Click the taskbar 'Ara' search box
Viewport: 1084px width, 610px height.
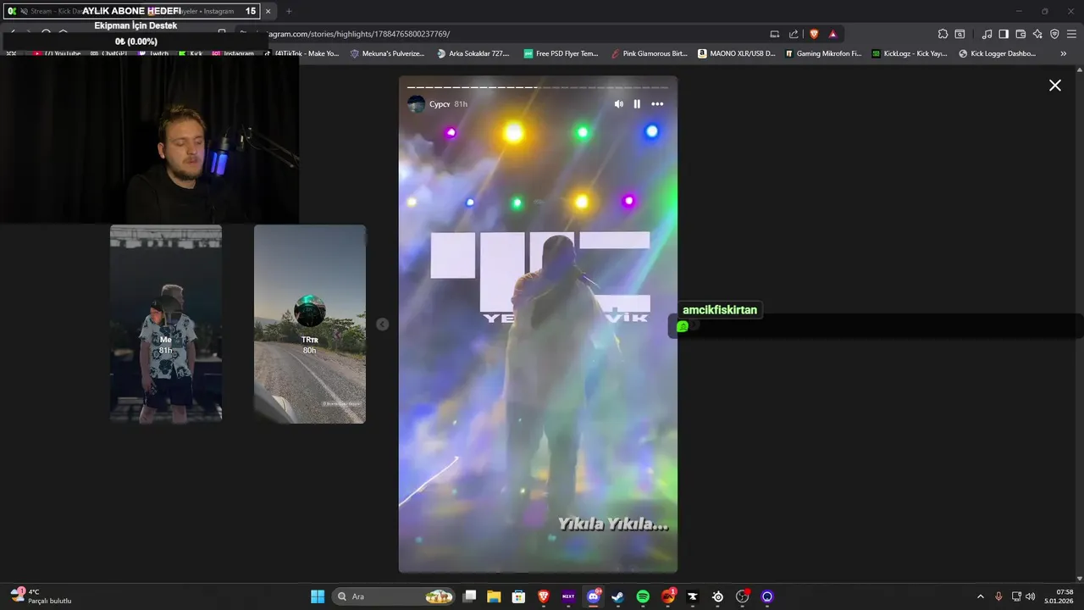tap(394, 596)
